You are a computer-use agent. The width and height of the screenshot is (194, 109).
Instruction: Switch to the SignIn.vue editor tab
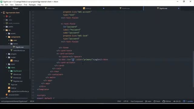[x=162, y=8]
